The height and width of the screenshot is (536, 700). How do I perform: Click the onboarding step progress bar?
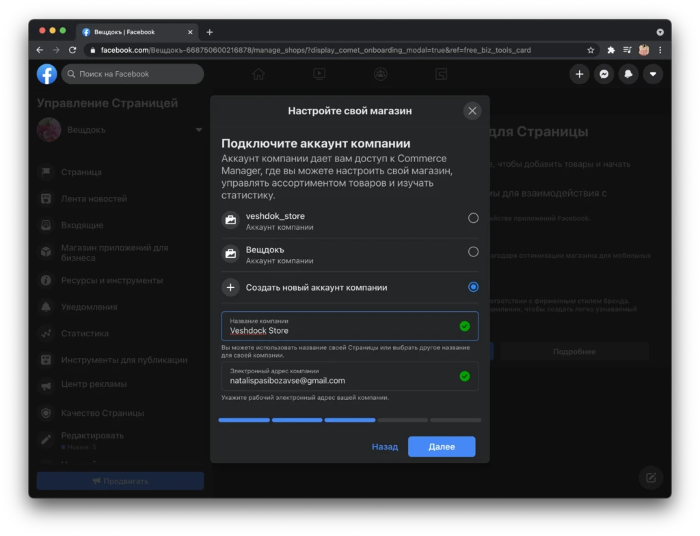(349, 420)
